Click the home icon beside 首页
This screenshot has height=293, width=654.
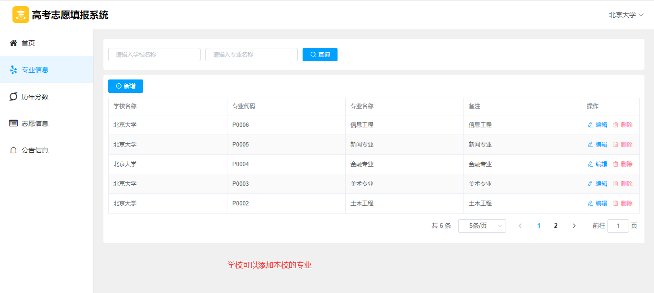(13, 43)
